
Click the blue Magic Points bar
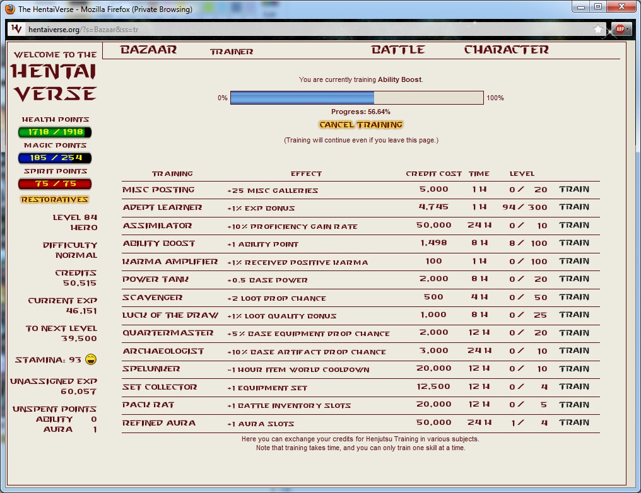pyautogui.click(x=55, y=158)
